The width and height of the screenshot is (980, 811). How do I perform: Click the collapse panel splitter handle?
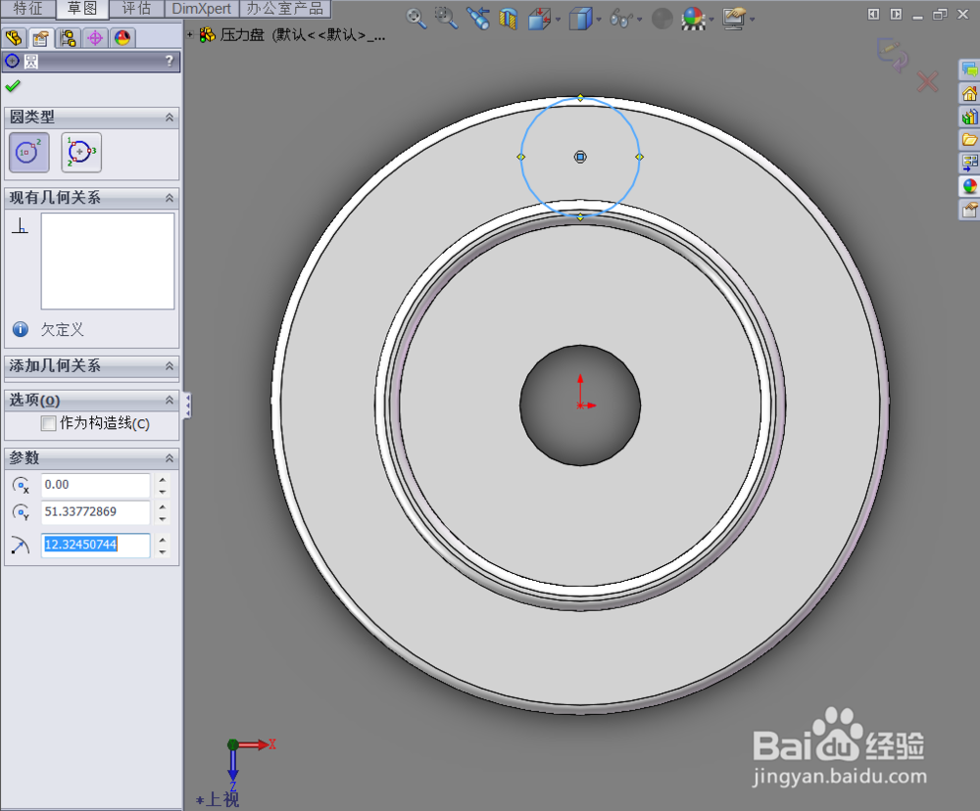coord(187,405)
